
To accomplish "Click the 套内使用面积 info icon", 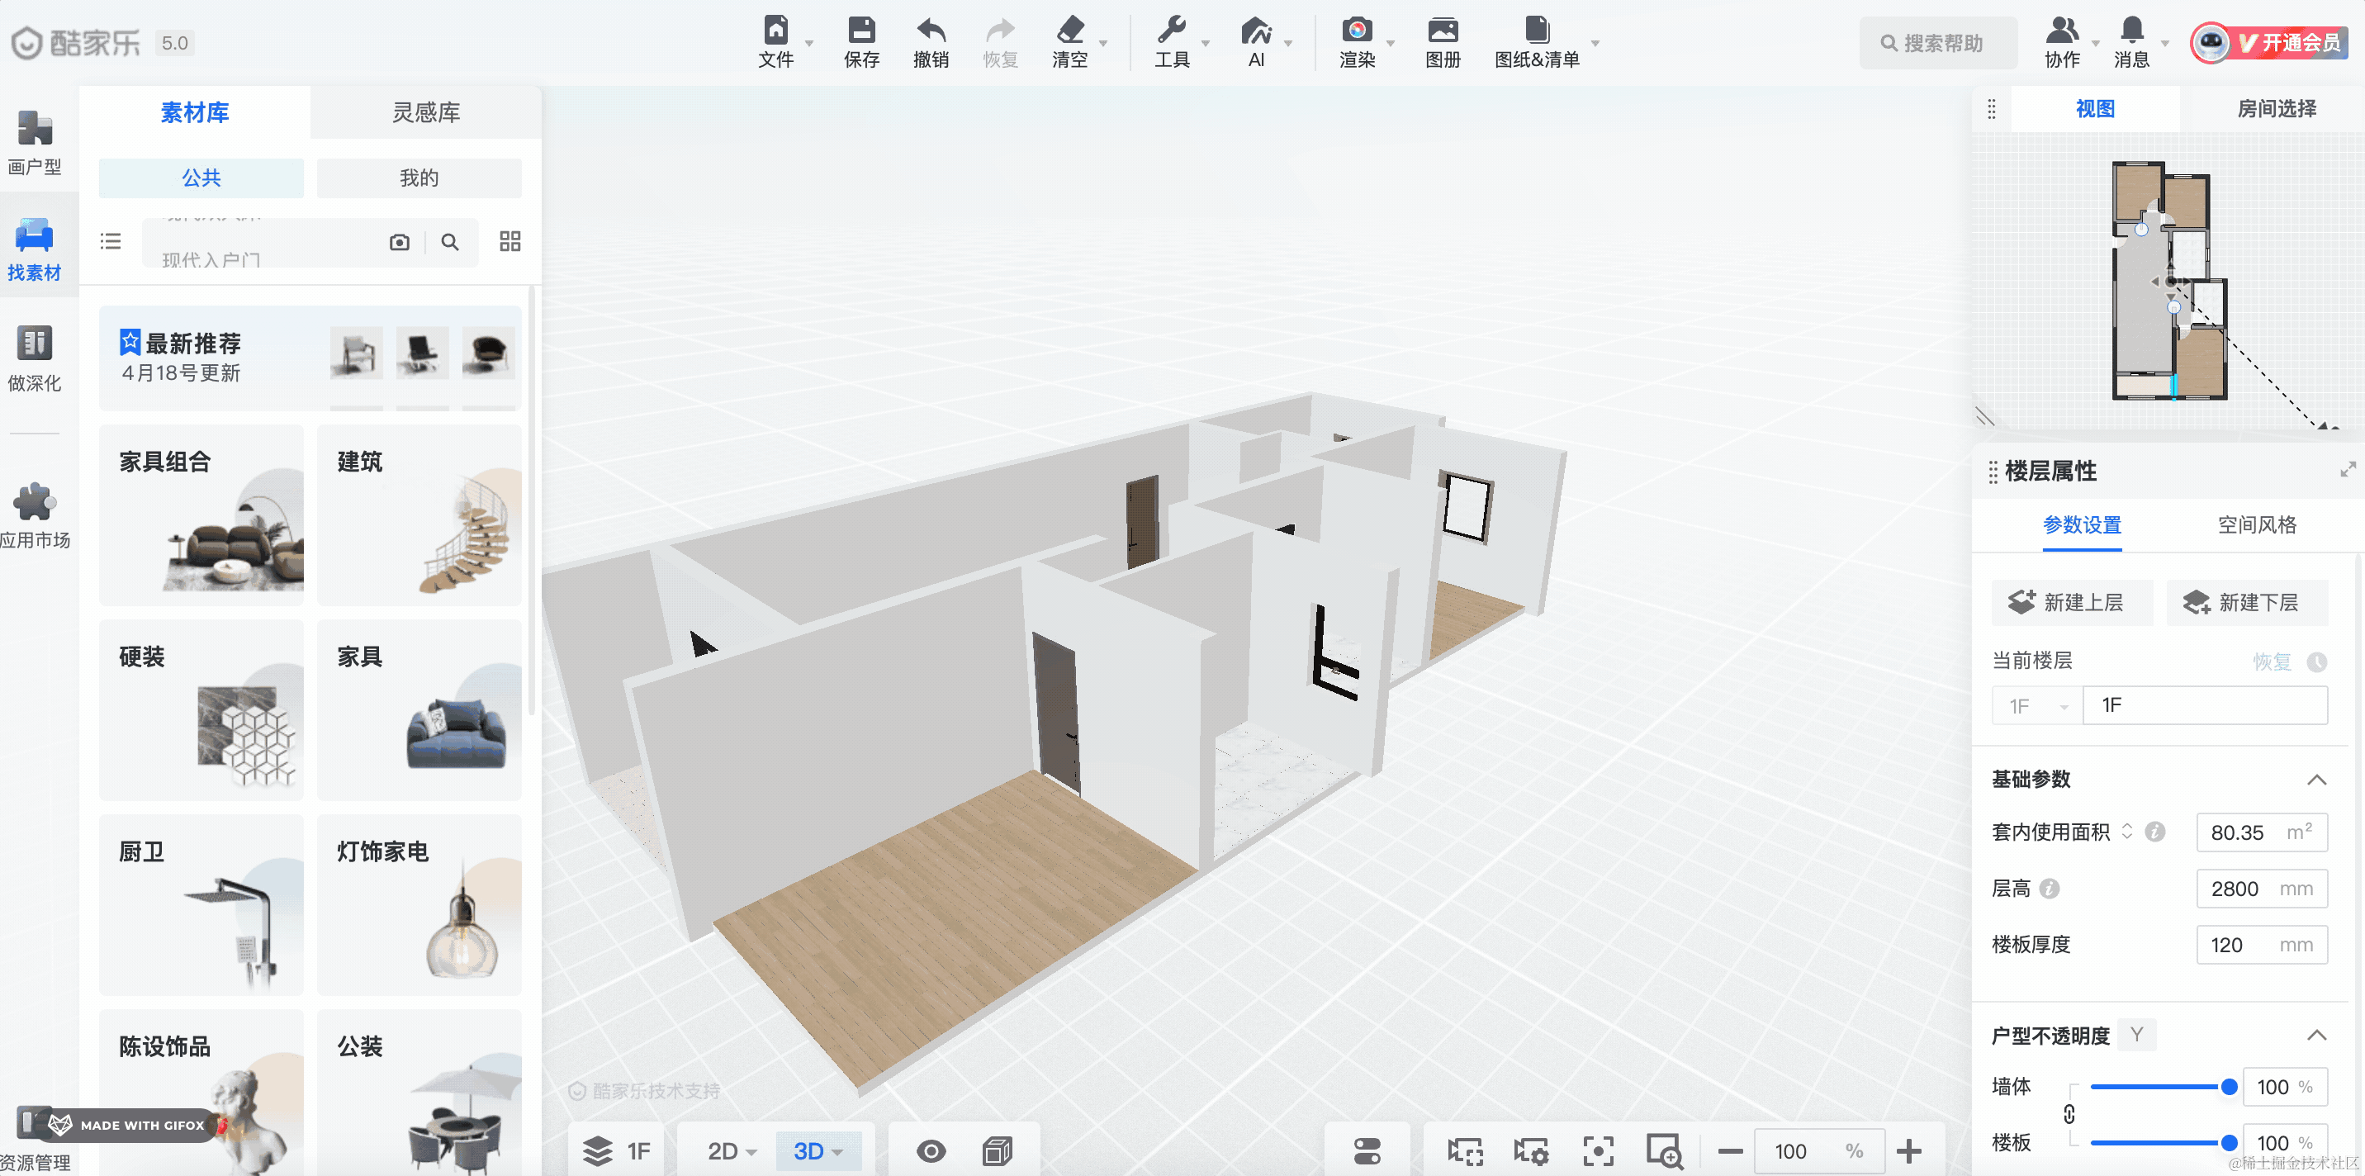I will 2156,832.
